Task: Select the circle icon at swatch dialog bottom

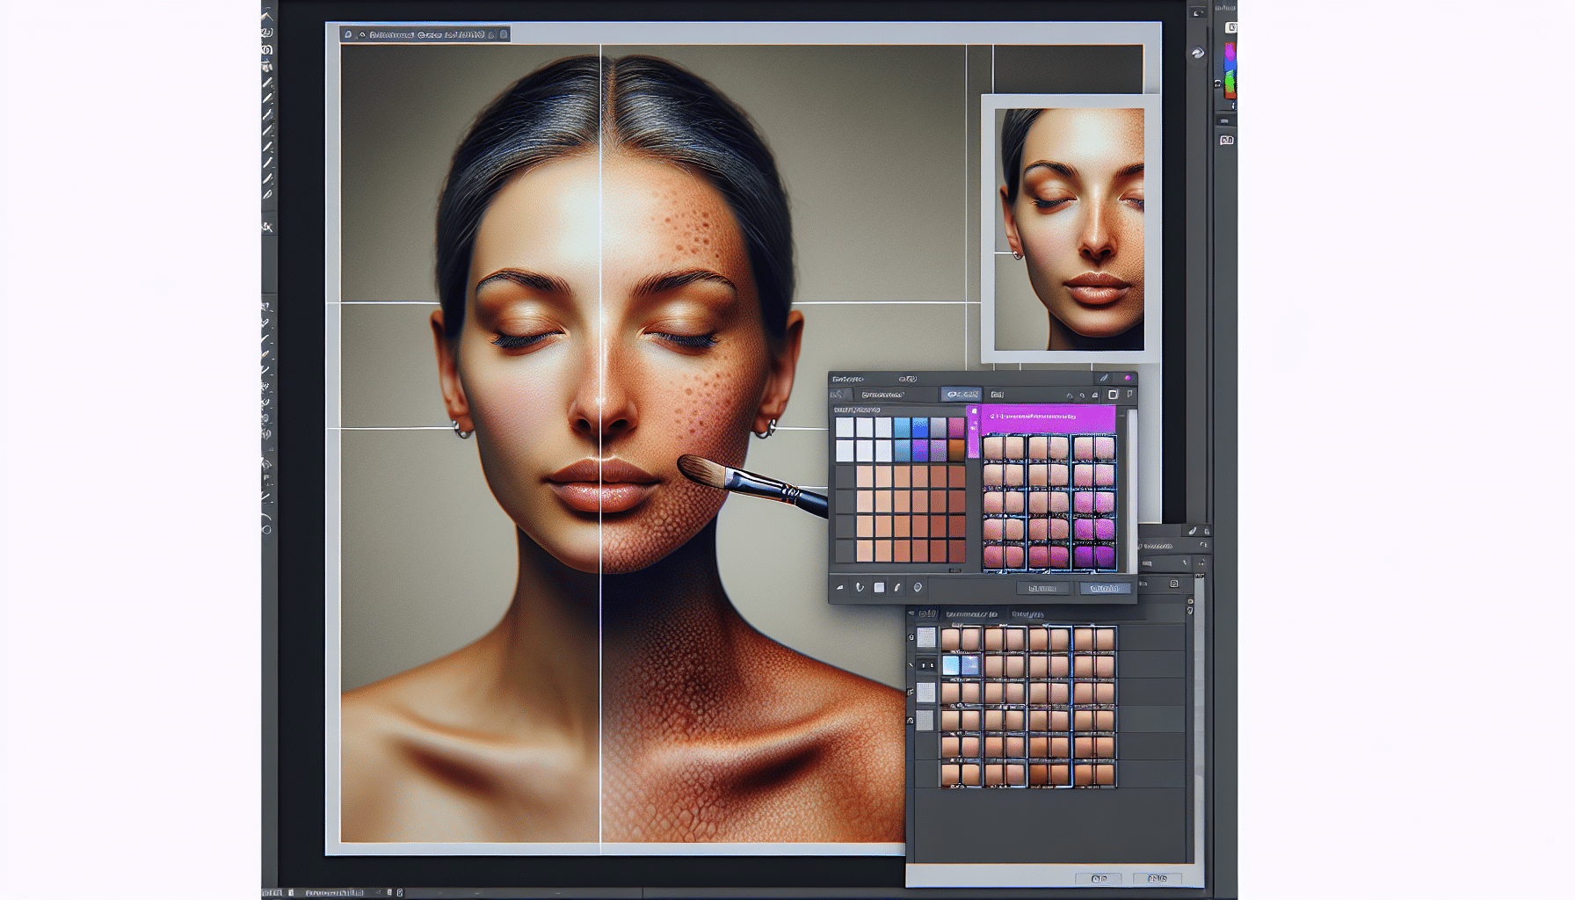Action: click(x=918, y=588)
